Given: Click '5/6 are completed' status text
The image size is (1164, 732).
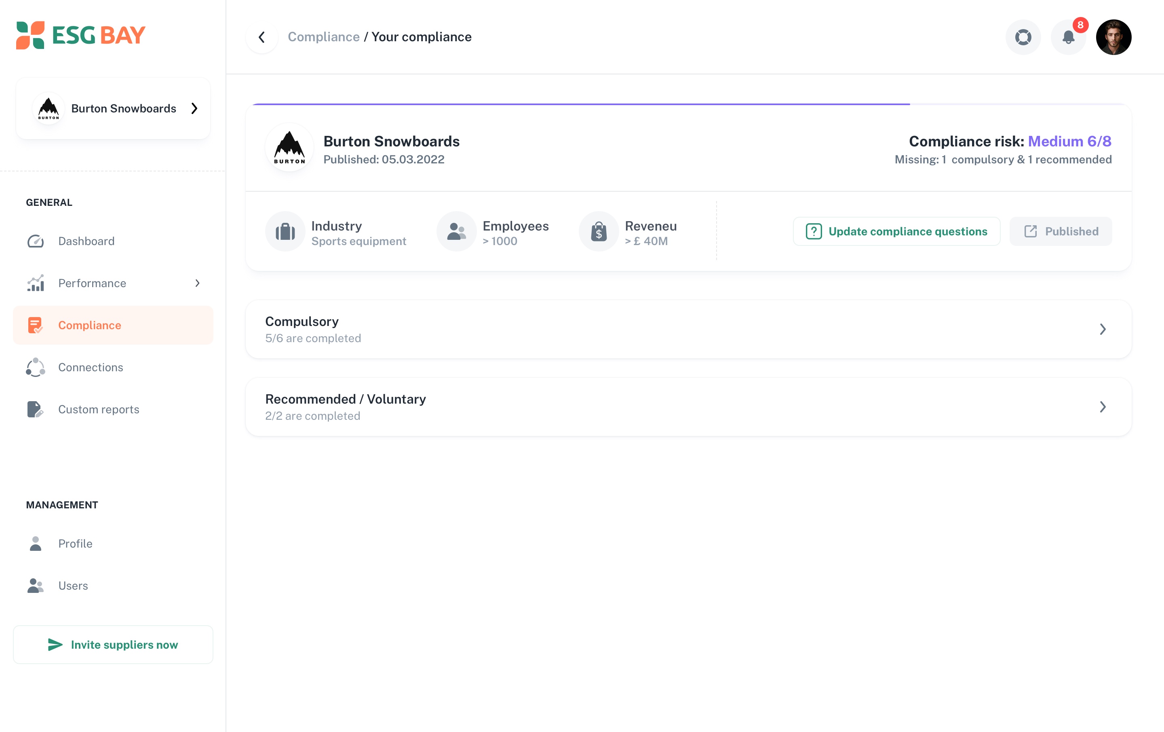Looking at the screenshot, I should pos(313,338).
